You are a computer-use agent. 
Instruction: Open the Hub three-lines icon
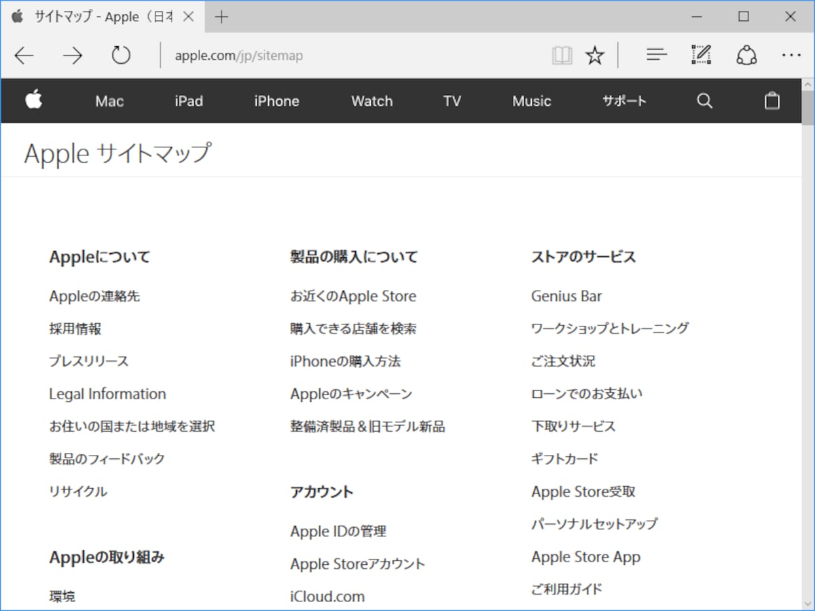657,55
